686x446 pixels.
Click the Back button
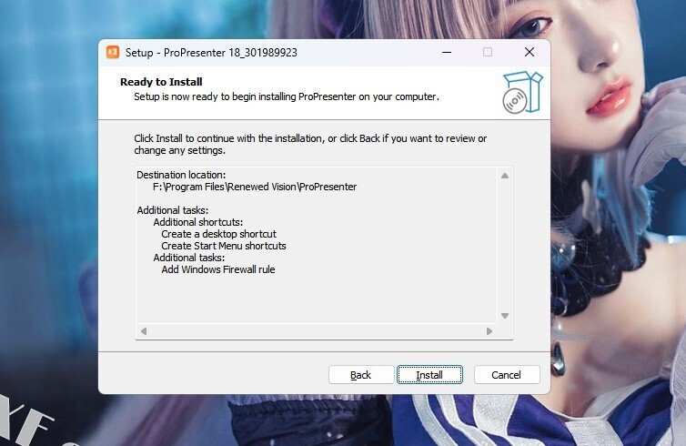click(x=361, y=375)
